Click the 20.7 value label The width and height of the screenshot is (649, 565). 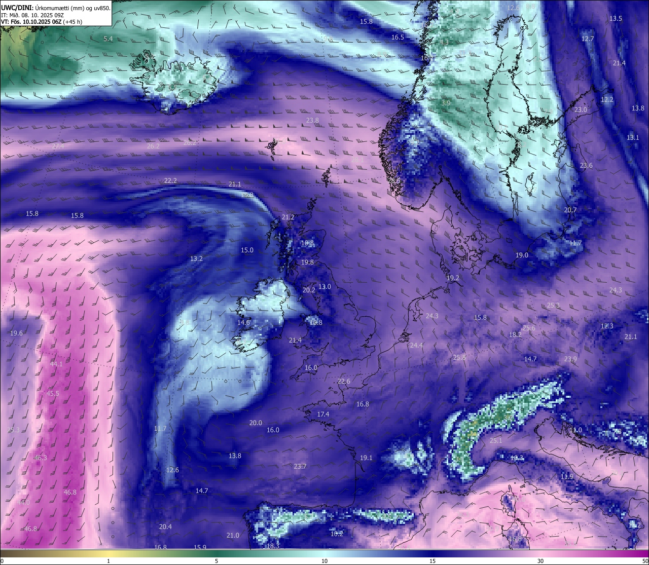[x=570, y=210]
